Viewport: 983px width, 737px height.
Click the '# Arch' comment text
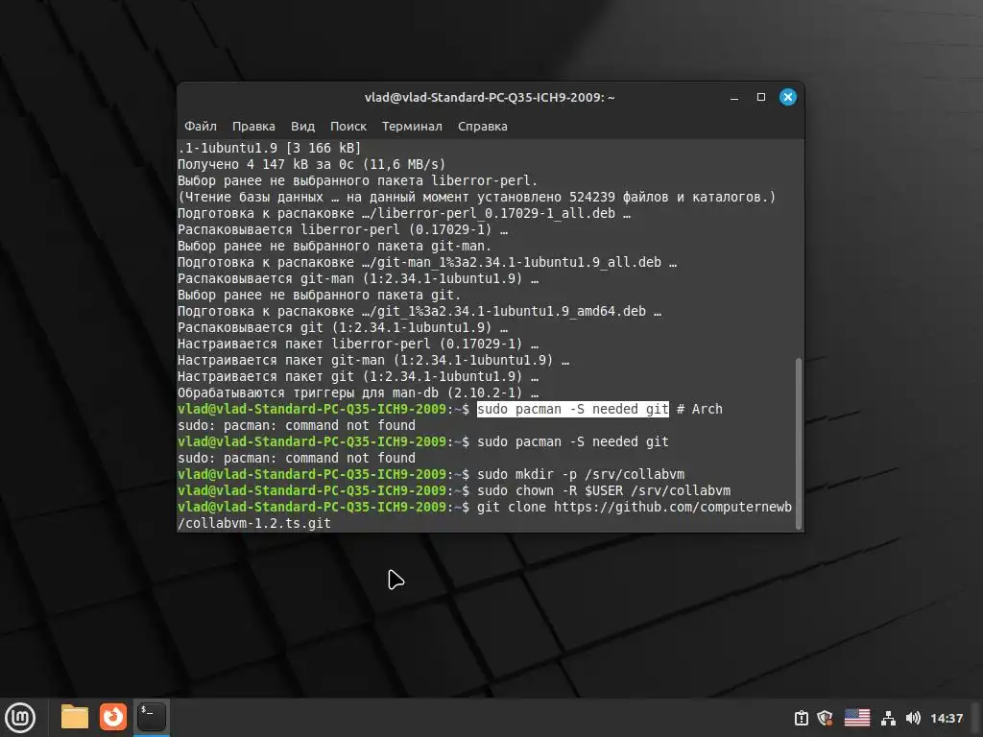tap(699, 409)
